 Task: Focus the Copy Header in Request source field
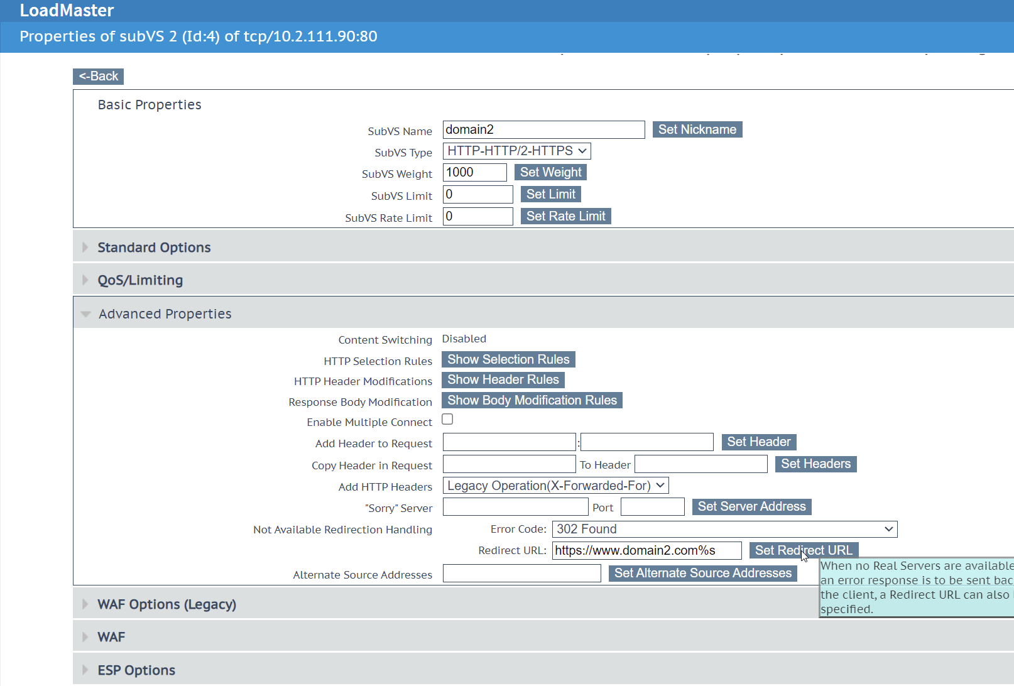tap(510, 464)
